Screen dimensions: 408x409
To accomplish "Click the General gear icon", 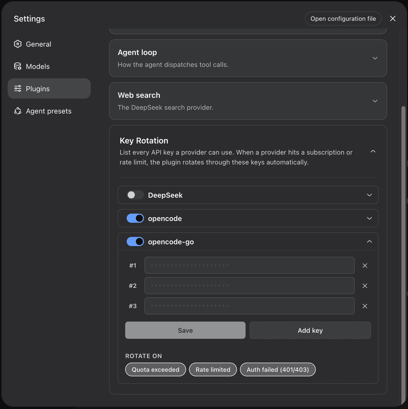I will (x=18, y=44).
